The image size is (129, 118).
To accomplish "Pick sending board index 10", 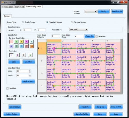I will click(32, 46).
